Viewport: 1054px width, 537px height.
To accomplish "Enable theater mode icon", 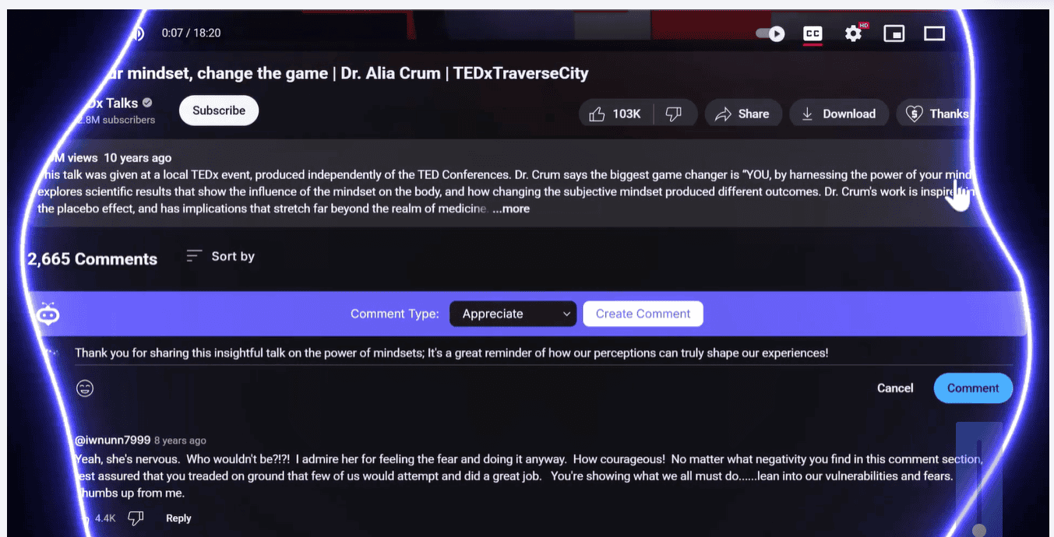I will [x=934, y=33].
